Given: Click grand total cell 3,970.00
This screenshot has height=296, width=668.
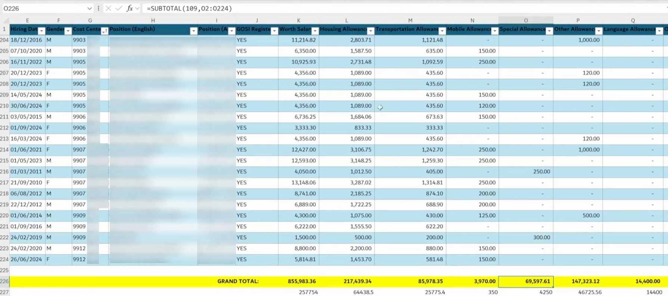Looking at the screenshot, I should [x=472, y=281].
